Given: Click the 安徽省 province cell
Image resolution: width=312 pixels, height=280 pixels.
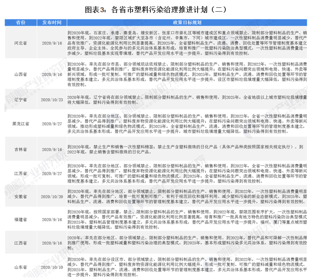Looking at the screenshot, I should (21, 196).
